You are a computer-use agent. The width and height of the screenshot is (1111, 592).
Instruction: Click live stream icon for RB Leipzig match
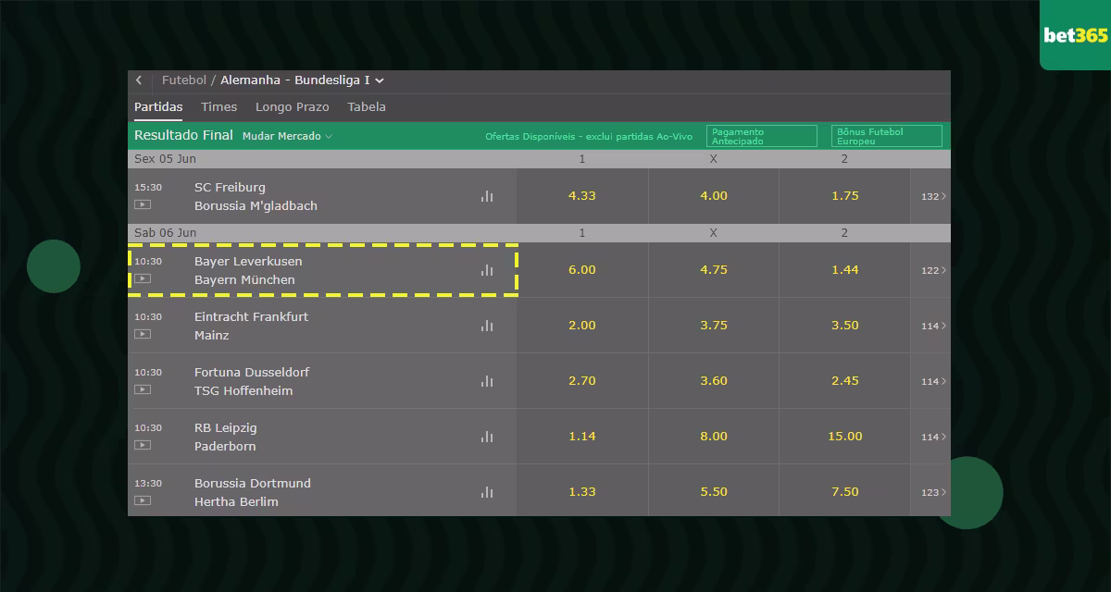click(x=143, y=445)
